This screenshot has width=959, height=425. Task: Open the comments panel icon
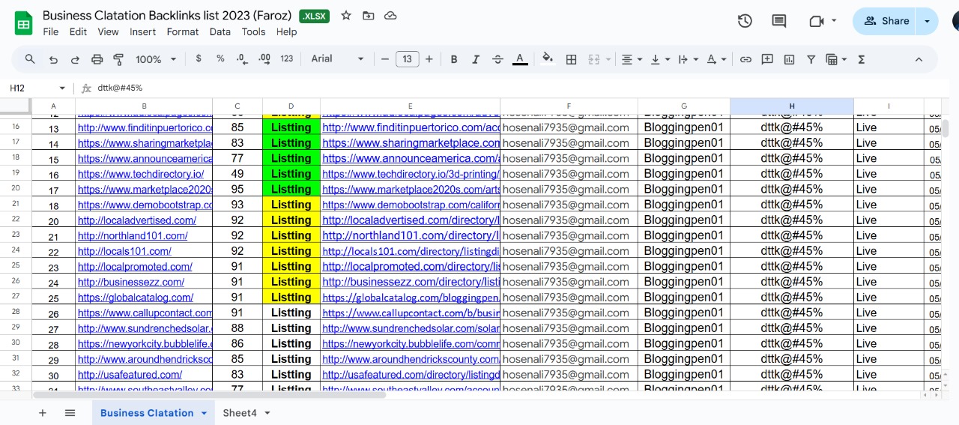click(779, 21)
